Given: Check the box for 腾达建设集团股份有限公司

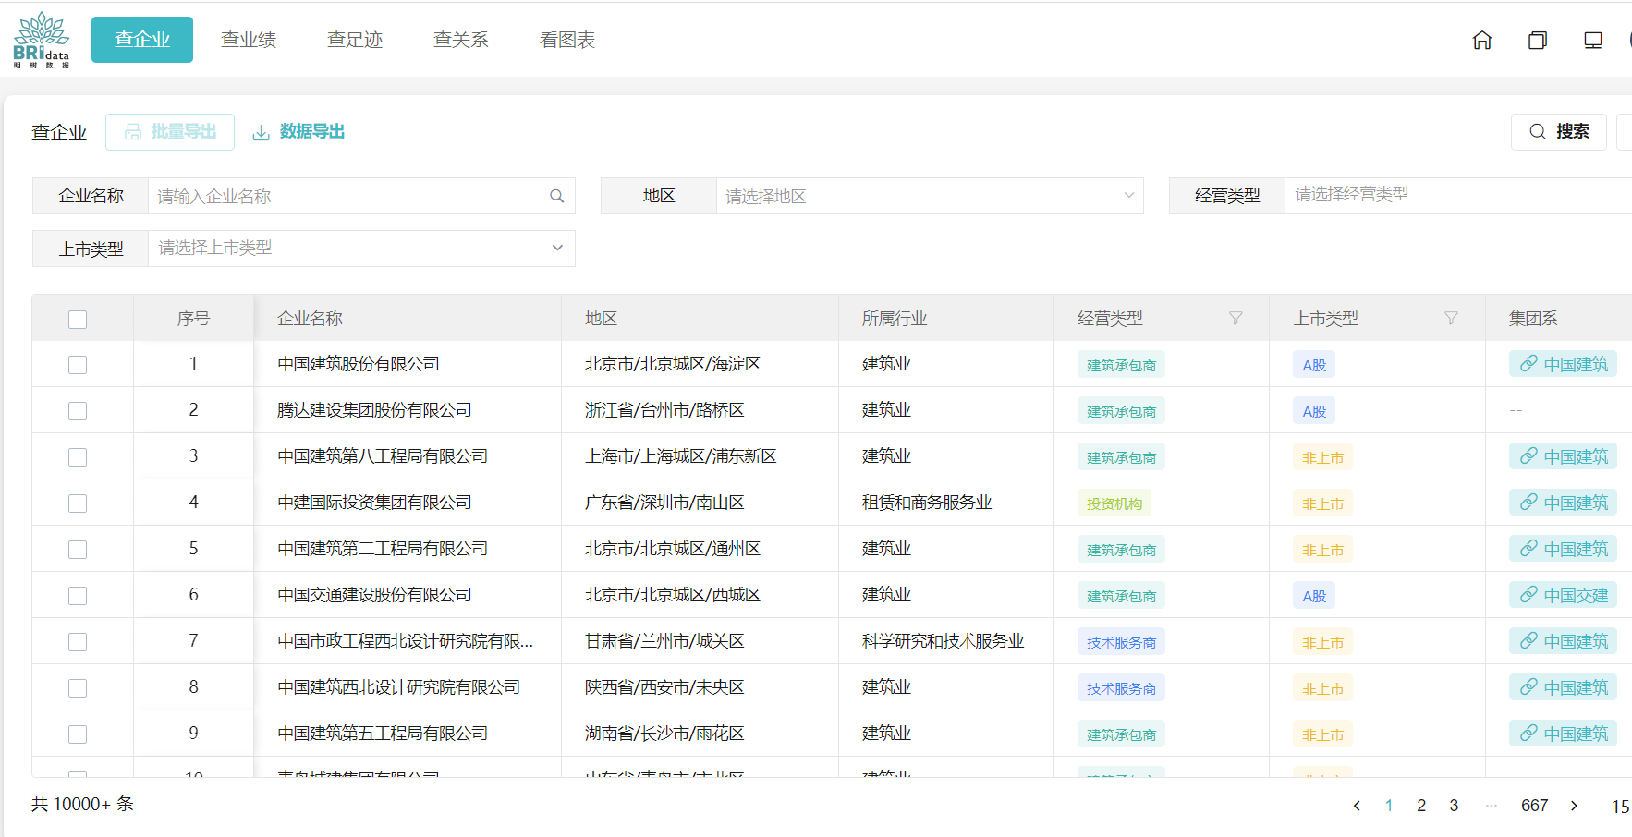Looking at the screenshot, I should pyautogui.click(x=78, y=411).
